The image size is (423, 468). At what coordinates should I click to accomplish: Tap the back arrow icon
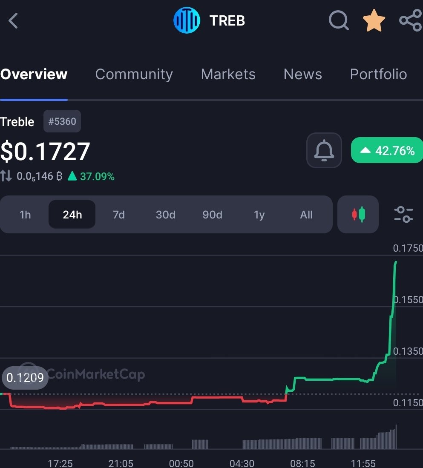(13, 20)
